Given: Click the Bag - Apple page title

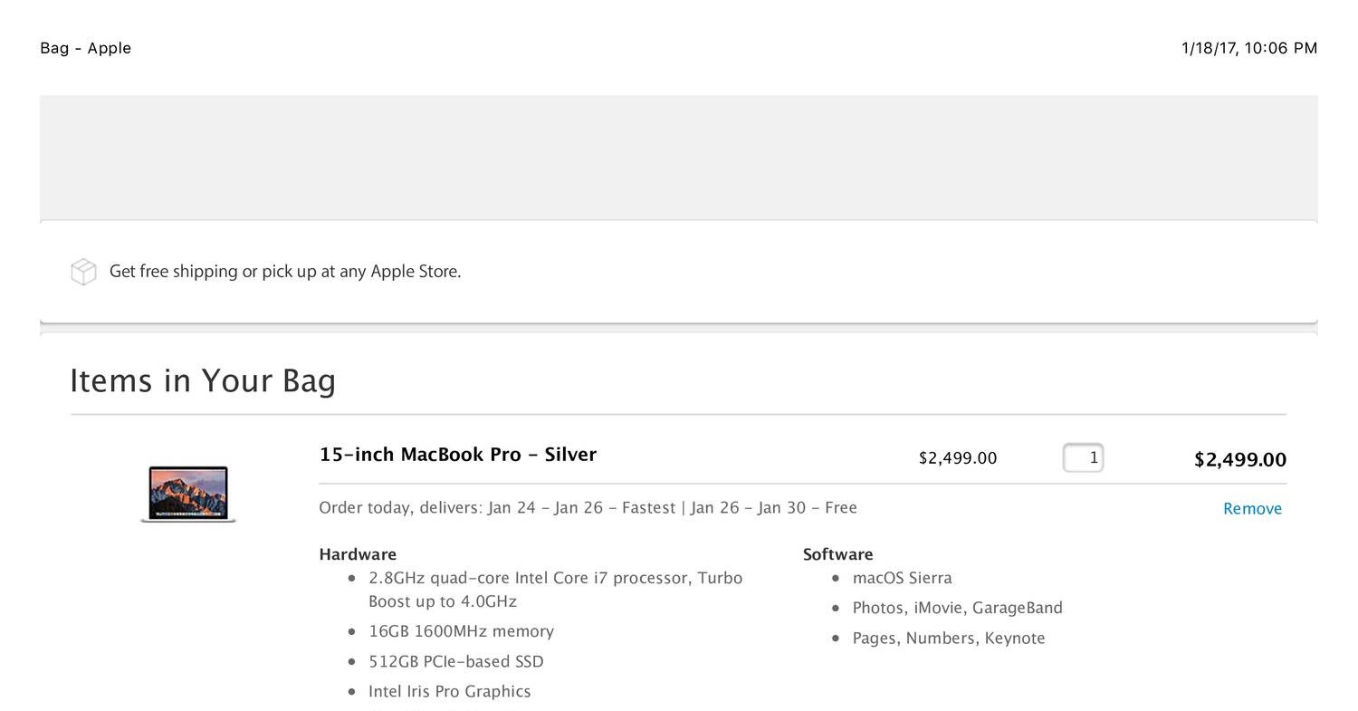Looking at the screenshot, I should 85,48.
